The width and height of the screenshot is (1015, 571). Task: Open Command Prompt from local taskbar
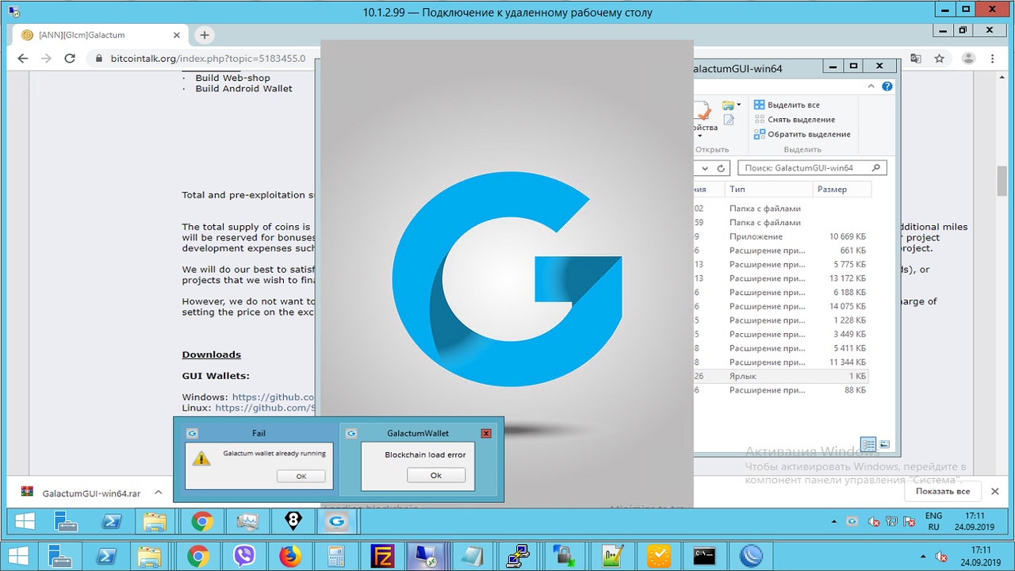coord(704,556)
